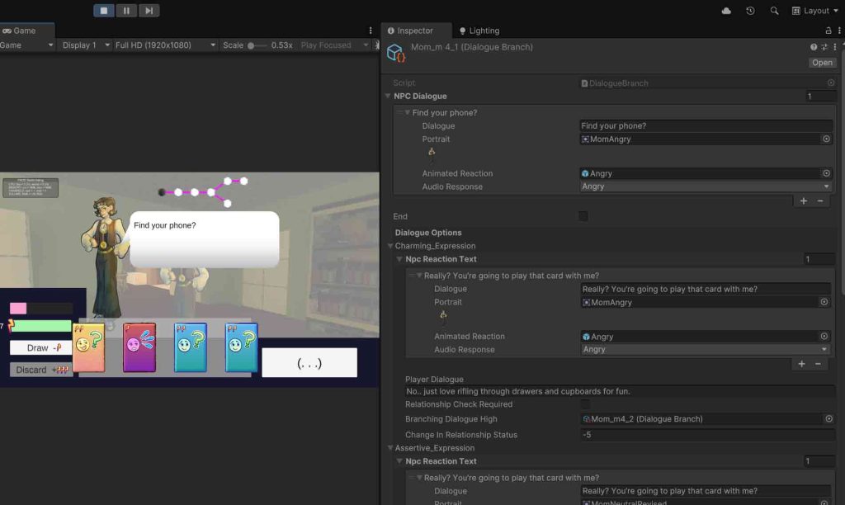Stop play mode with the Play button
The height and width of the screenshot is (505, 845).
tap(103, 10)
